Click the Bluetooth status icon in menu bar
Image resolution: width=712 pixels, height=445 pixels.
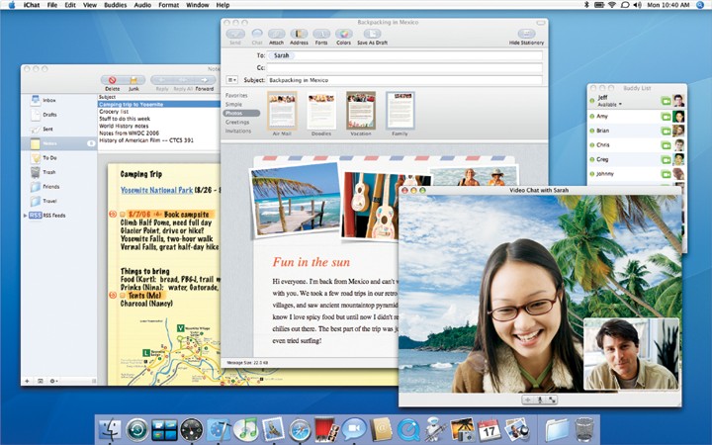click(x=586, y=5)
